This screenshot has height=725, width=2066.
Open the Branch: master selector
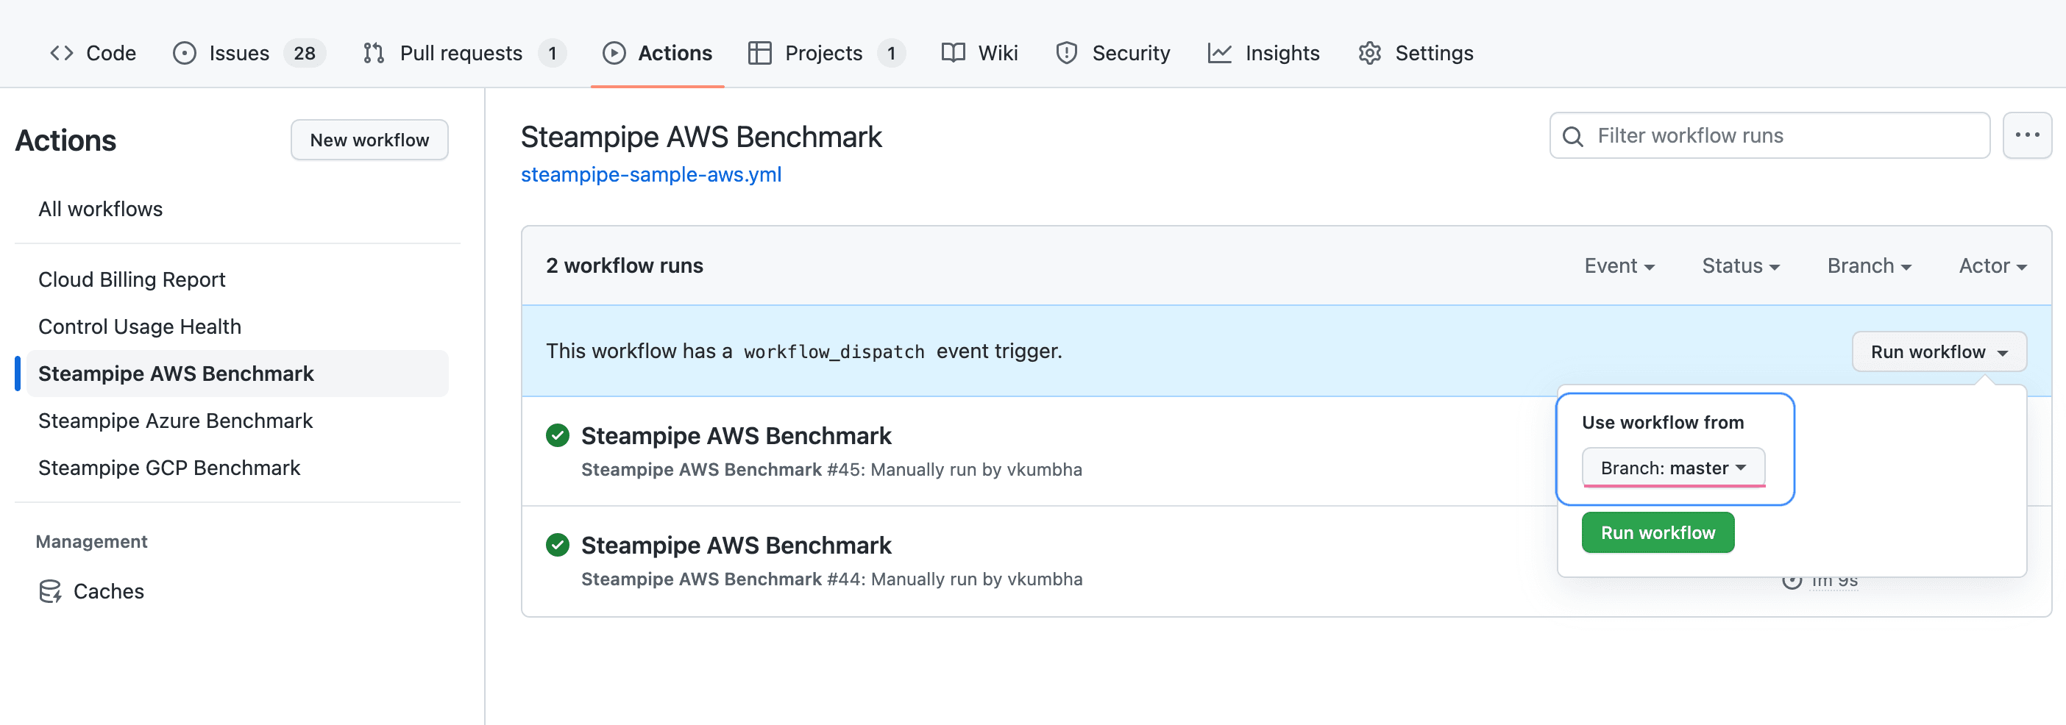pos(1673,468)
